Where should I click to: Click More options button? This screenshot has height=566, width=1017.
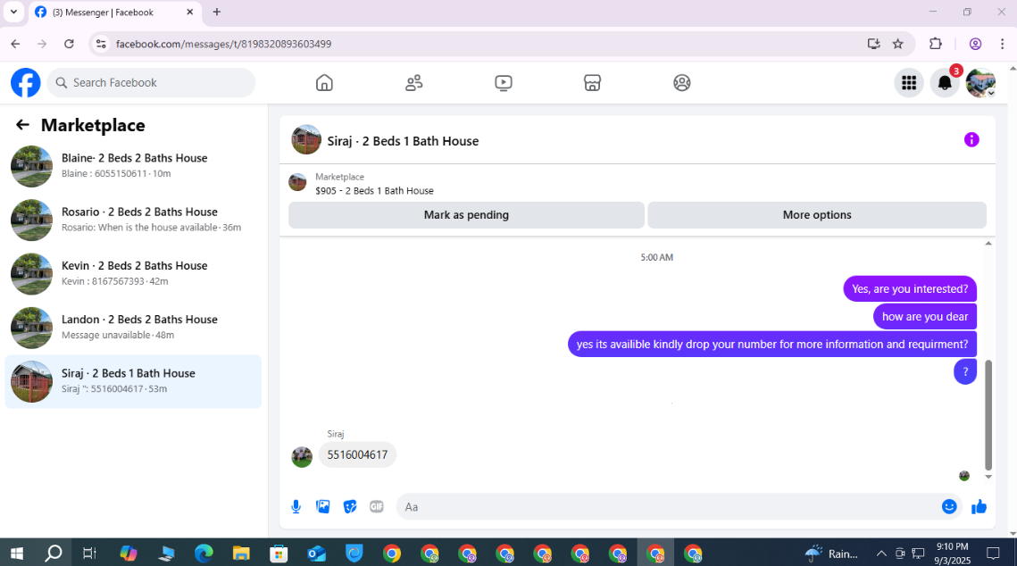coord(817,214)
